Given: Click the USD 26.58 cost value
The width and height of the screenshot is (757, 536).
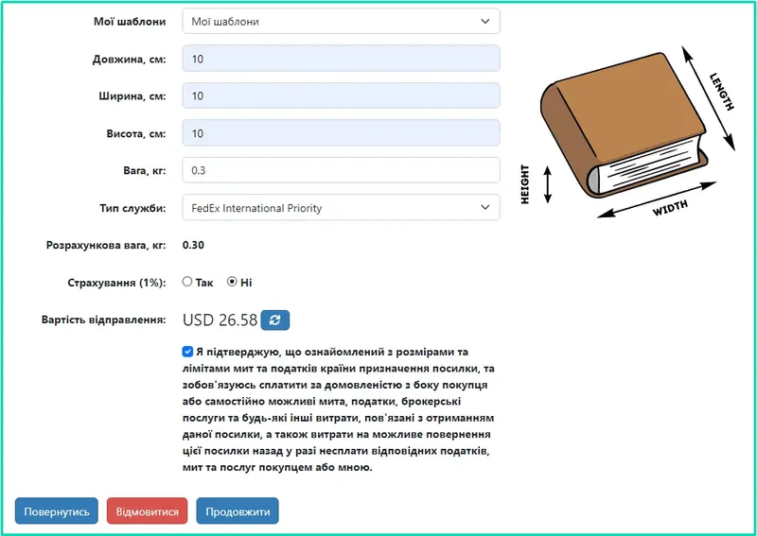Looking at the screenshot, I should 220,320.
